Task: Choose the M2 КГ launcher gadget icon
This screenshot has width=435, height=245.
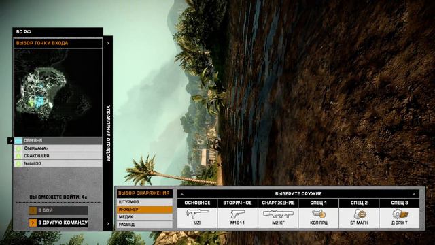Action: tap(278, 214)
